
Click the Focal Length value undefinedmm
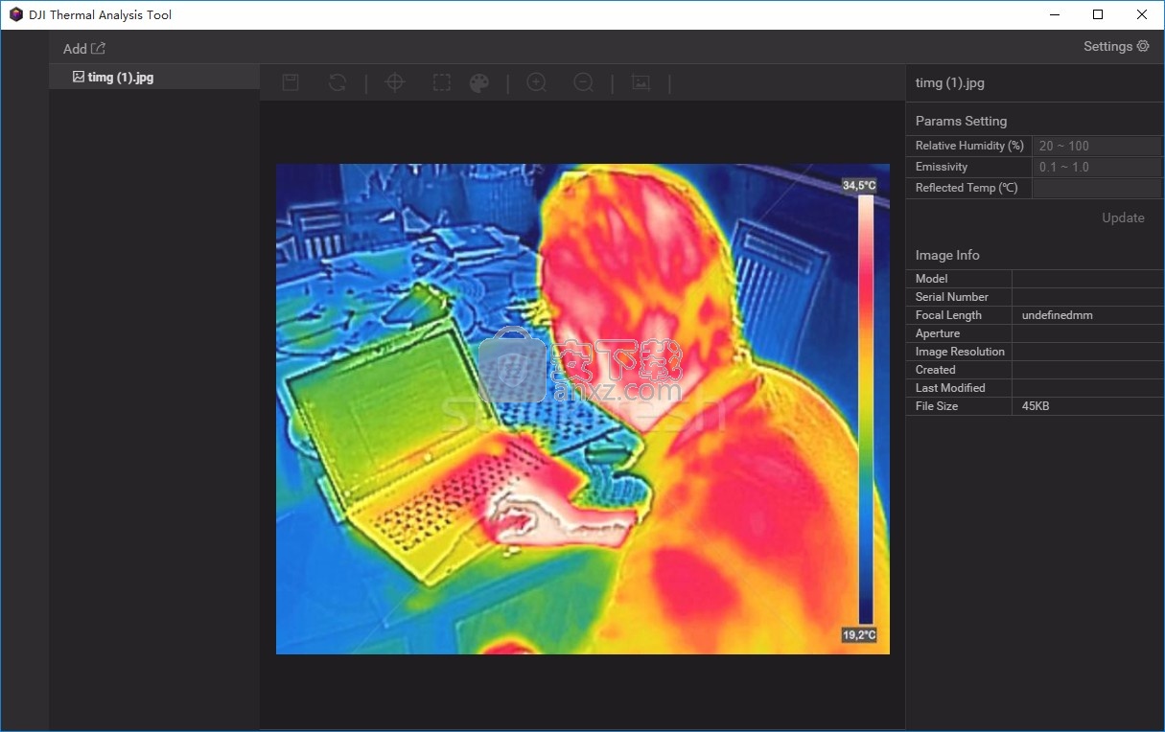point(1058,315)
